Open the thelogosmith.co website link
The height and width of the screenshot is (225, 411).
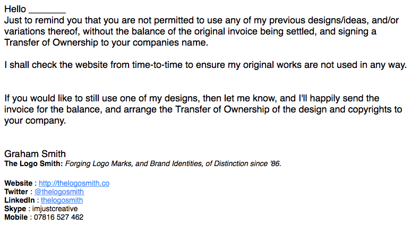74,183
